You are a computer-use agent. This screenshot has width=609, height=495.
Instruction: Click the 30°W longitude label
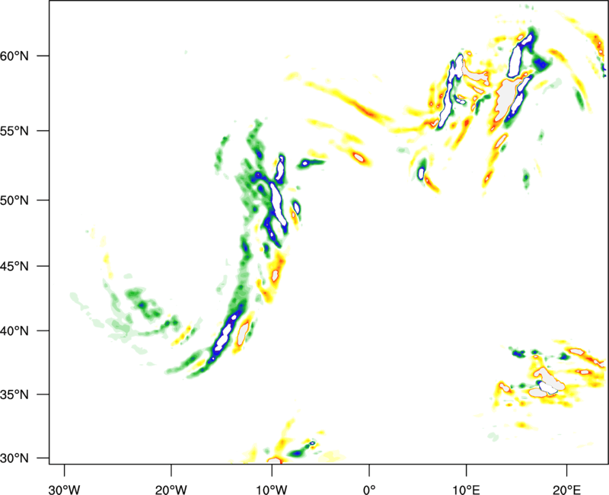click(65, 490)
